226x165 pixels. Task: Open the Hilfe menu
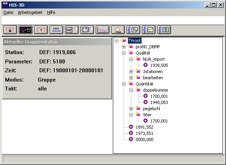(x=51, y=13)
